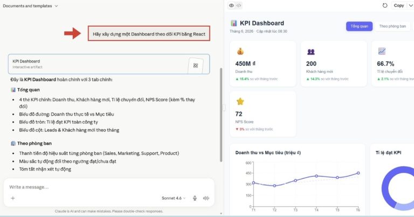Click the Tỉ lệ đạt KPI chart title

[388, 152]
